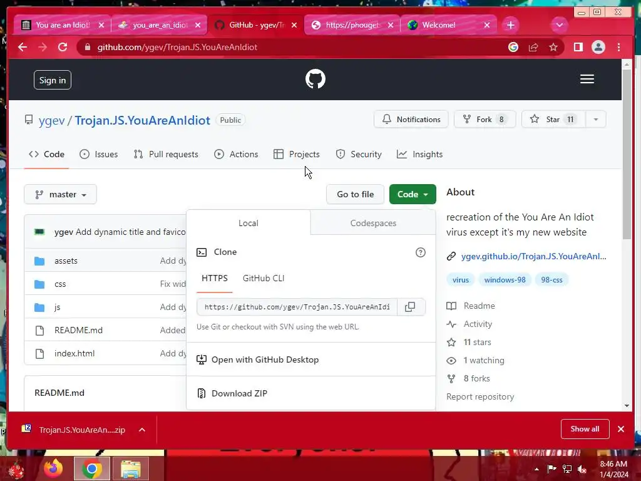The image size is (641, 481).
Task: Open the Security tab
Action: point(359,154)
